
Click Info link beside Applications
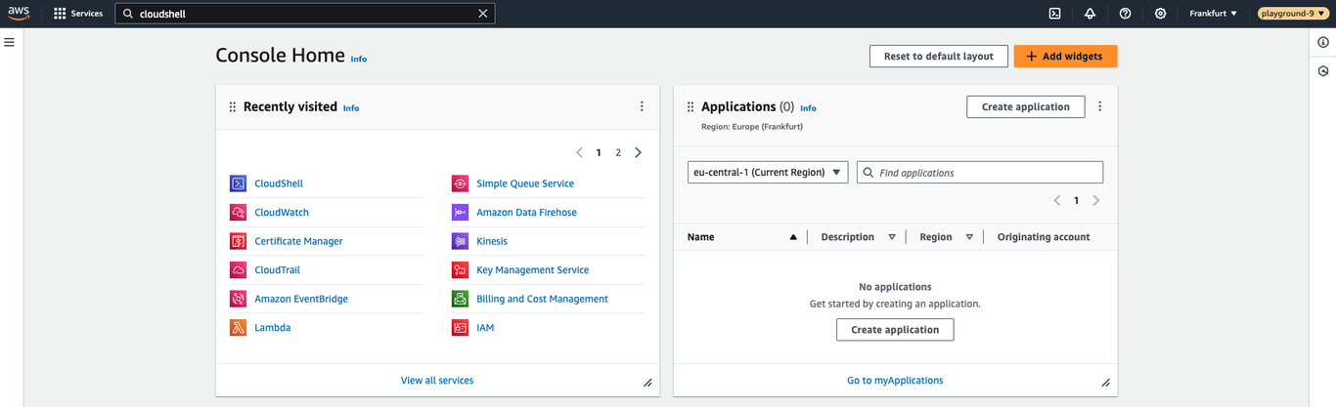coord(809,108)
